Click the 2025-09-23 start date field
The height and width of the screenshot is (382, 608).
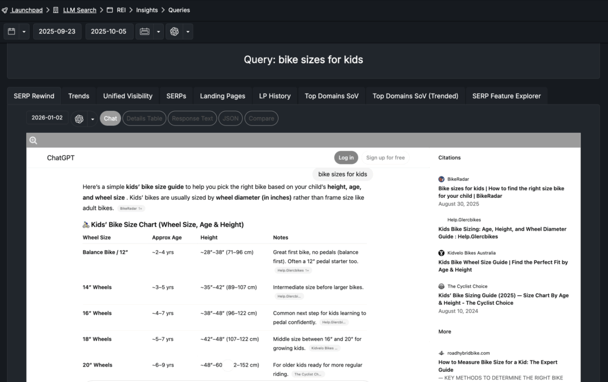pos(57,31)
